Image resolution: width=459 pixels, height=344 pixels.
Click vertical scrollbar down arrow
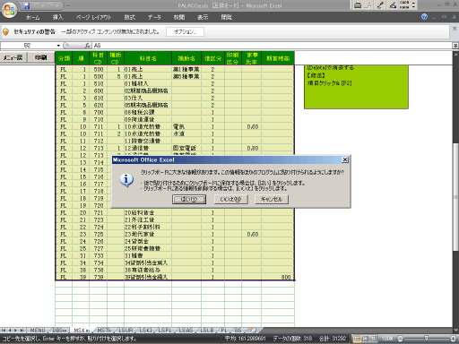coord(455,330)
